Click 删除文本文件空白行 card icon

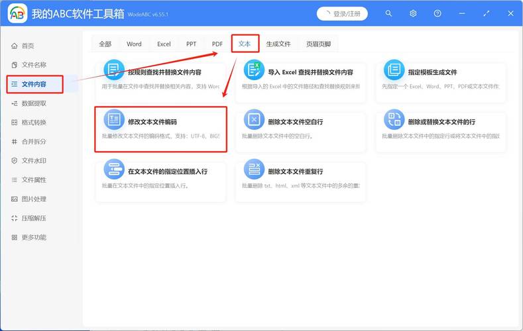pos(254,120)
